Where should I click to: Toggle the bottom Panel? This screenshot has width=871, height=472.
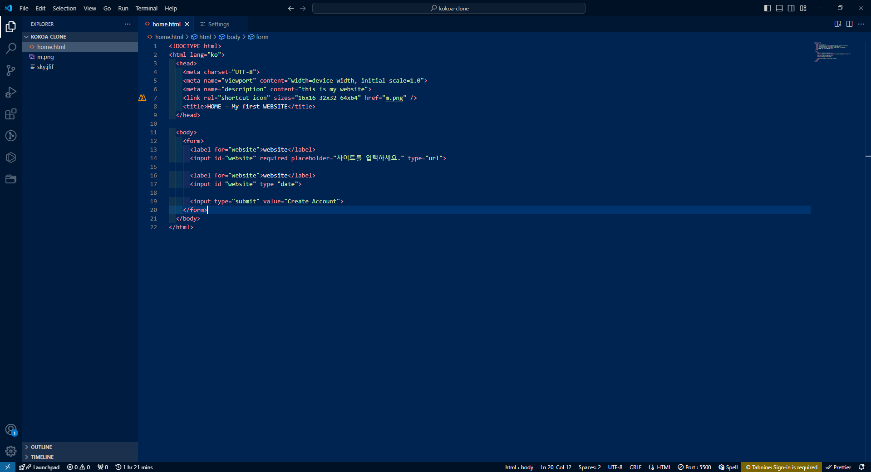pyautogui.click(x=779, y=8)
